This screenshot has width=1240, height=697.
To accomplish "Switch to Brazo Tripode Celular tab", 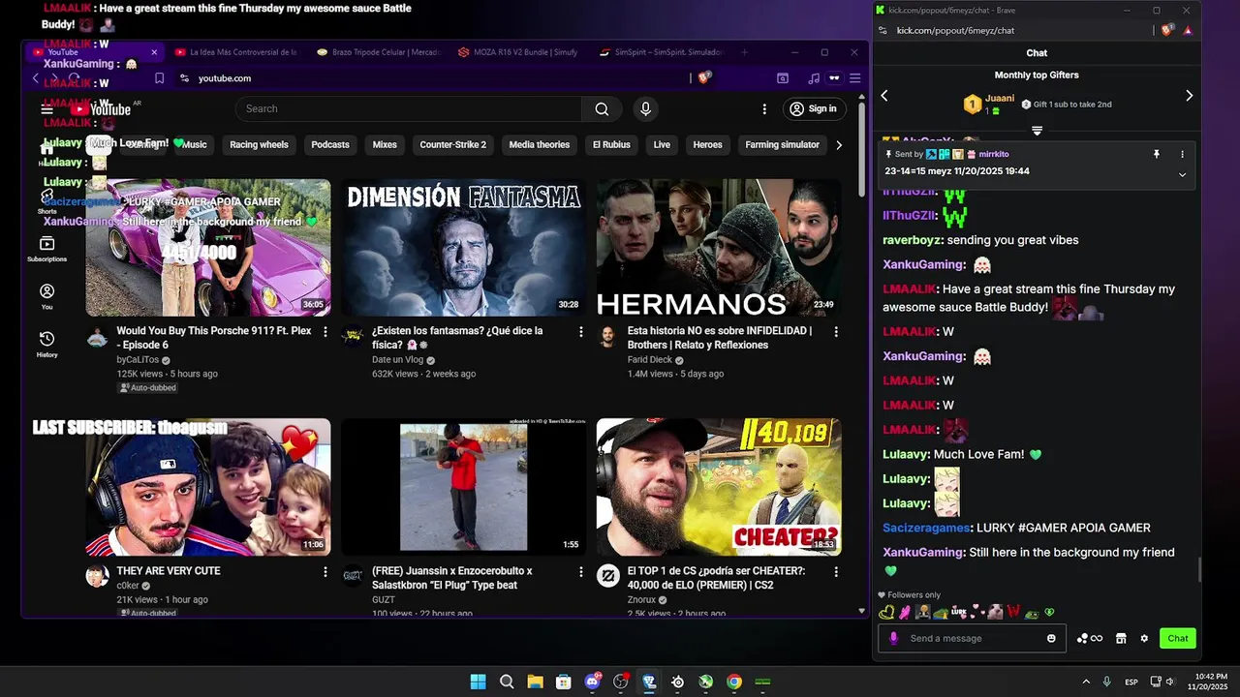I will (377, 52).
